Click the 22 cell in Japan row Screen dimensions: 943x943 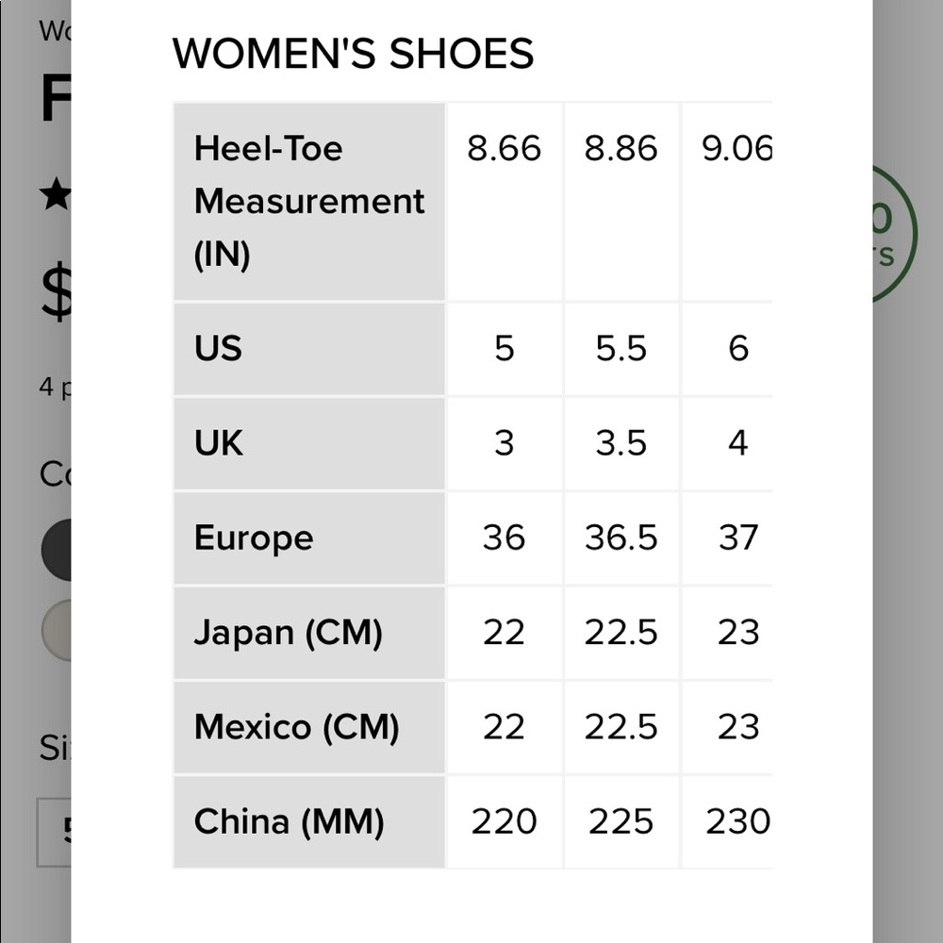pyautogui.click(x=504, y=633)
